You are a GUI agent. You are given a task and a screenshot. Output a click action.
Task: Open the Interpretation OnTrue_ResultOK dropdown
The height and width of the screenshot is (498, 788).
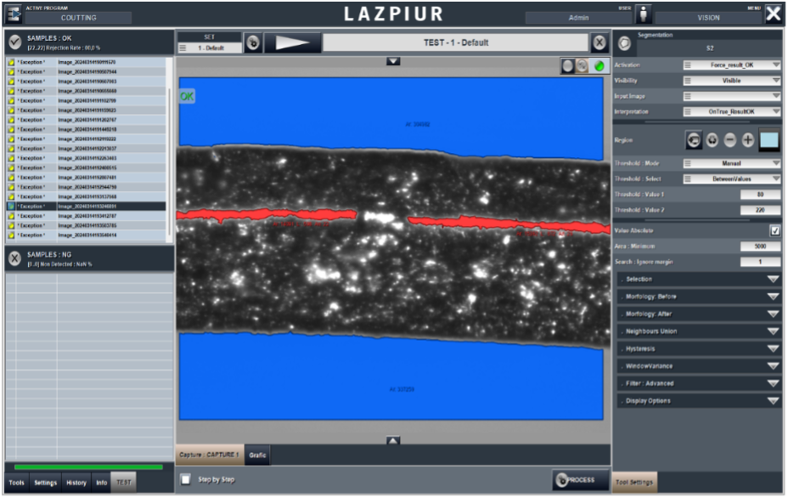[732, 111]
